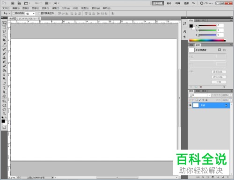Viewport: 234px width, 180px height.
Task: Open the Character panel icon in collapsed dock
Action: pos(184,32)
